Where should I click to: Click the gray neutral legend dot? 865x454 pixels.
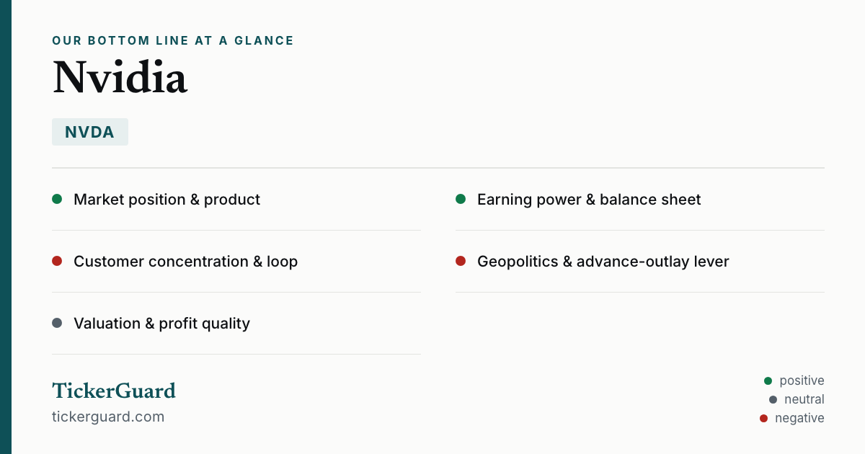click(x=773, y=399)
